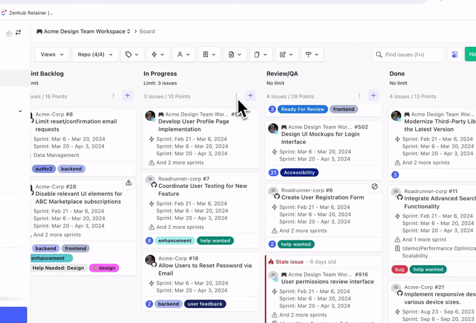Click the bug label on Roadrunner-corp #11
The height and width of the screenshot is (323, 476).
coord(399,269)
